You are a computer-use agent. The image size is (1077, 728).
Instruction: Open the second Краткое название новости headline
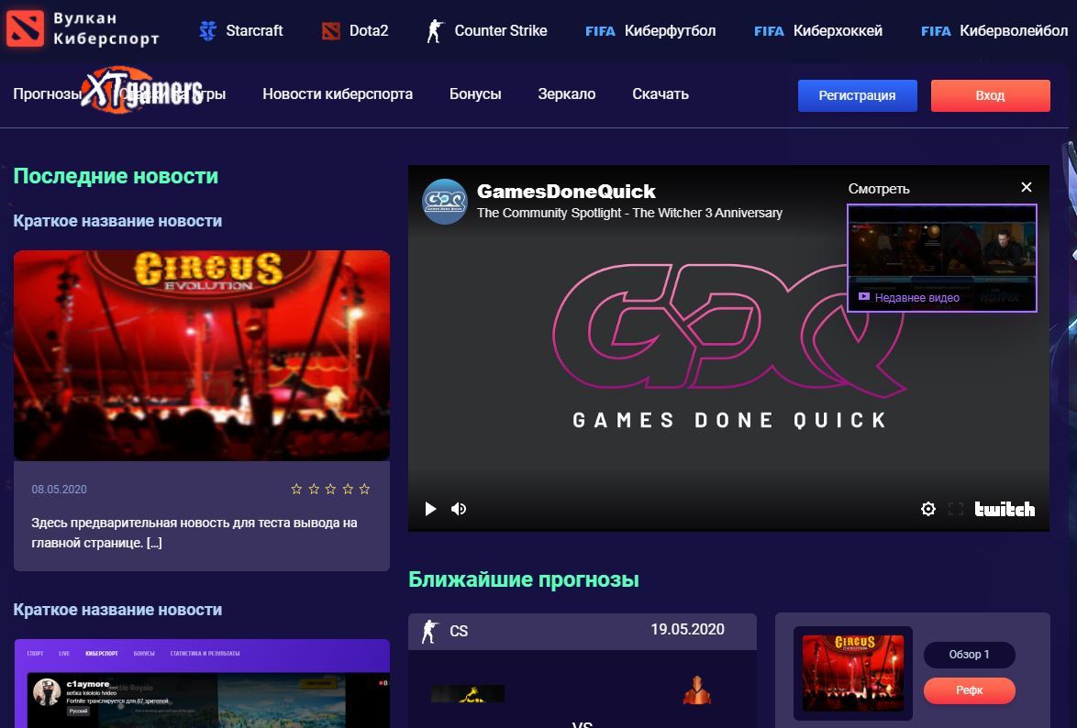pyautogui.click(x=117, y=610)
